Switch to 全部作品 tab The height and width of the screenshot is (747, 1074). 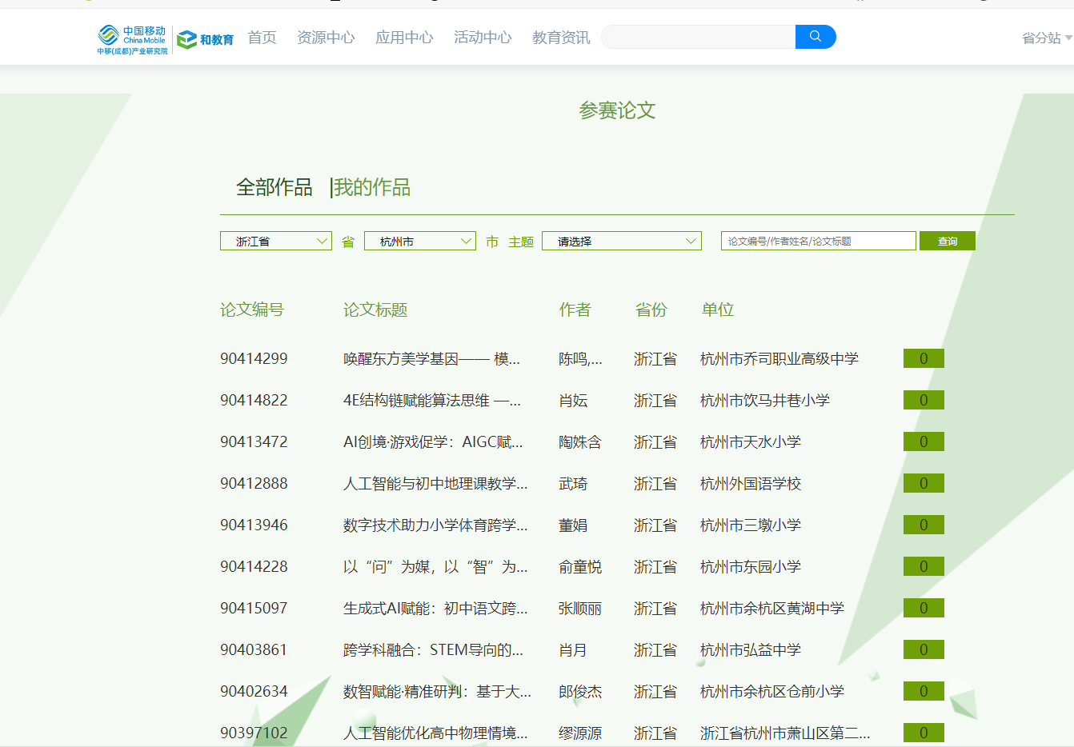click(x=274, y=187)
